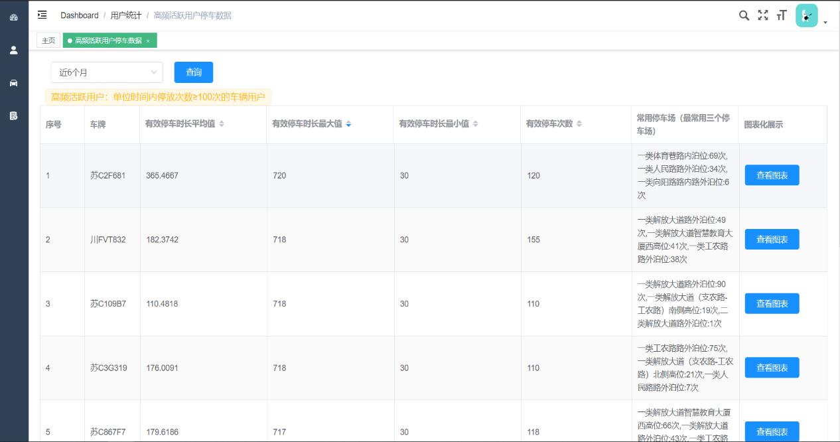Screen dimensions: 840x442
Task: Sort by 有效停车时长最大值 column
Action: click(348, 124)
